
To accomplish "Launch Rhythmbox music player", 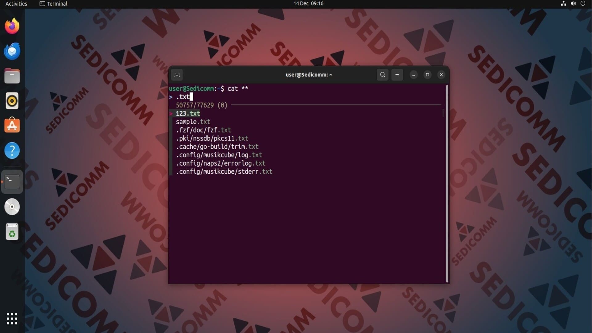I will click(x=12, y=101).
